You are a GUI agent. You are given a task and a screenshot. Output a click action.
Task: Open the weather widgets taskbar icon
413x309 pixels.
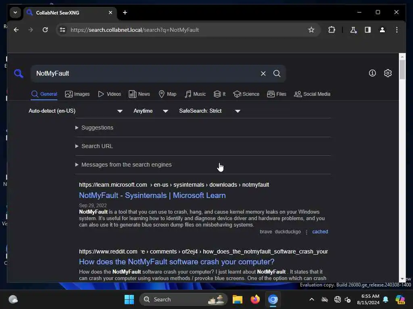click(13, 299)
